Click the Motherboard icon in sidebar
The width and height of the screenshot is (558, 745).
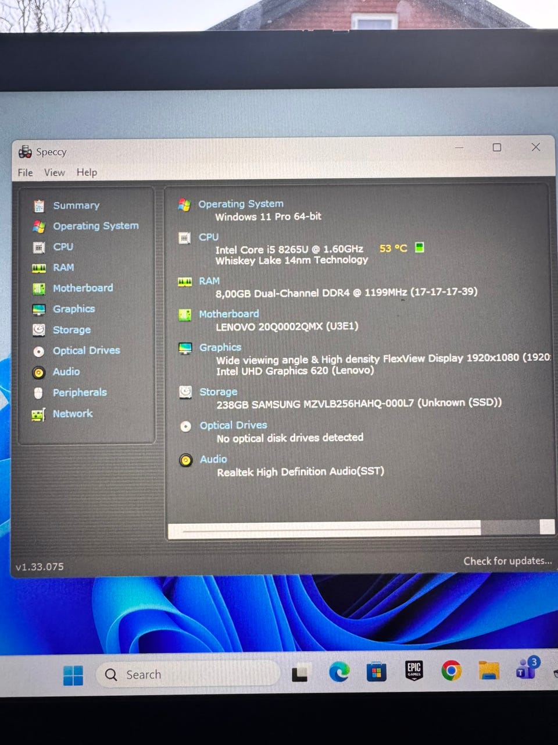[x=39, y=289]
